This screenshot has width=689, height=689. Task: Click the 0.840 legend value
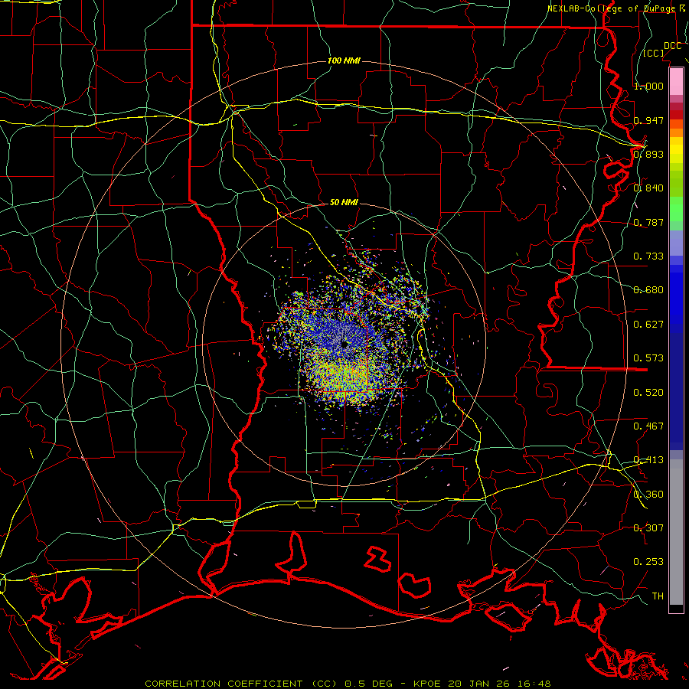[x=648, y=188]
